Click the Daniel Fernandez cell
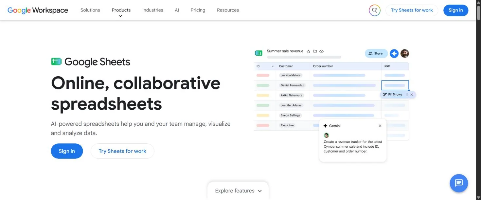 [292, 85]
